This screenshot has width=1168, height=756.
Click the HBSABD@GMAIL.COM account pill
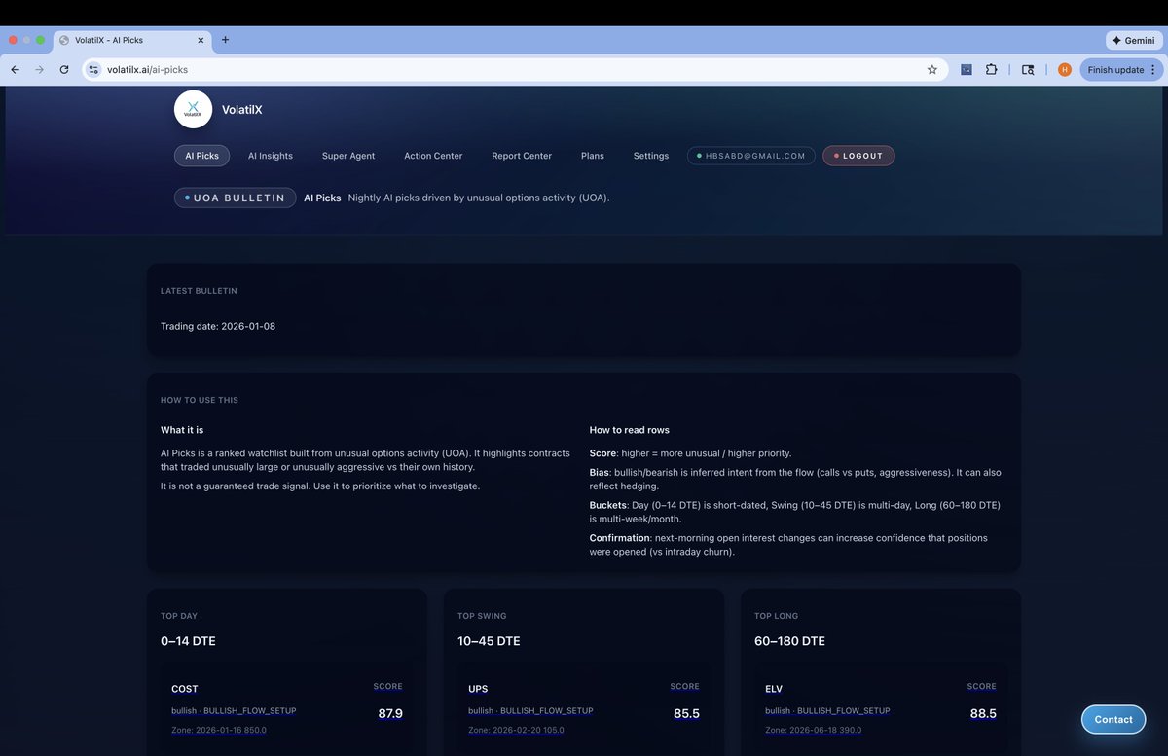pos(751,156)
